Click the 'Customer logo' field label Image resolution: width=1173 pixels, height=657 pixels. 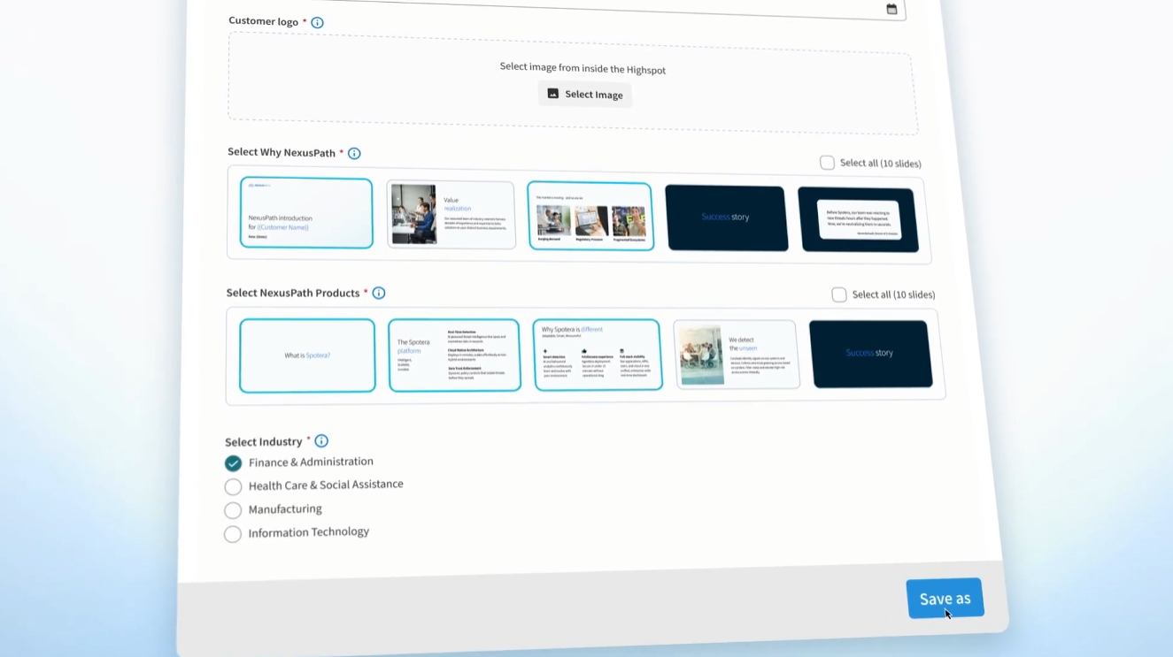pos(263,20)
